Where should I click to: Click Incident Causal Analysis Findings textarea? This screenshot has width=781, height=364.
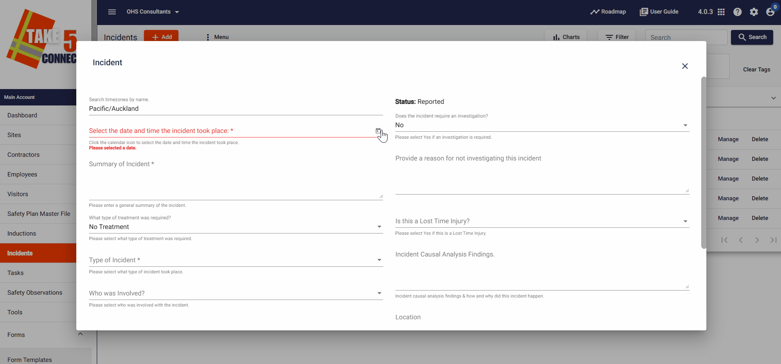542,270
